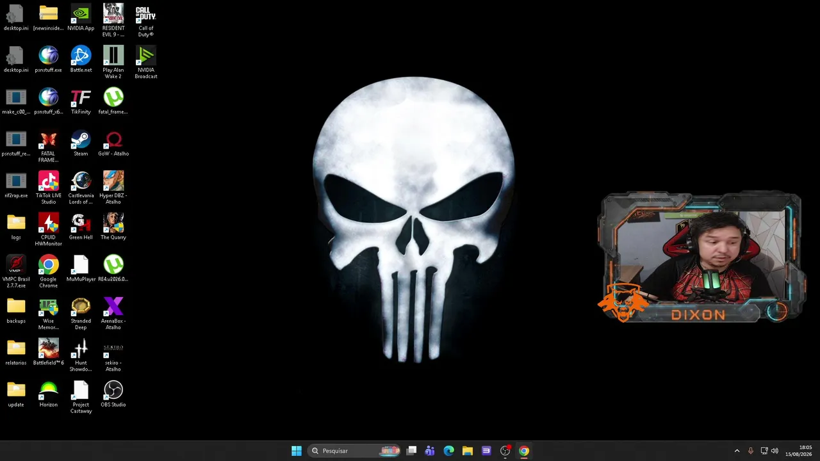This screenshot has height=461, width=820.
Task: Select The Quarry desktop shortcut
Action: pos(113,227)
